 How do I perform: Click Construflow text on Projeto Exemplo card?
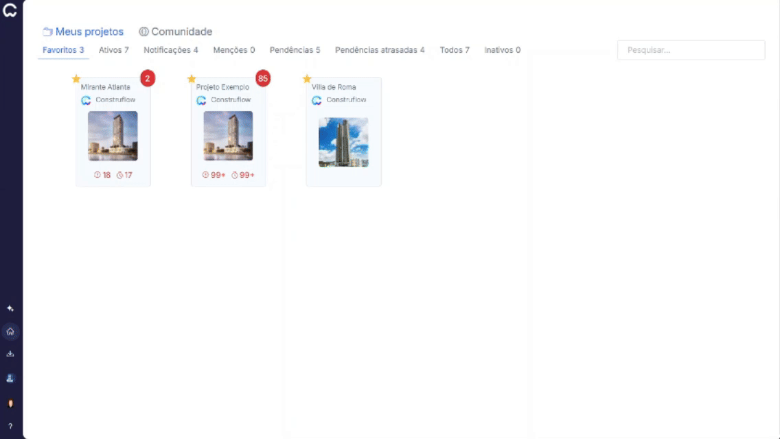tap(231, 100)
